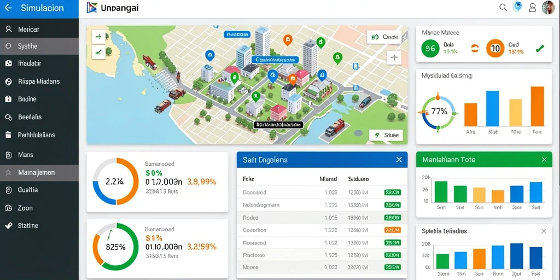The height and width of the screenshot is (280, 560).
Task: Click the zoom-in plus control on map
Action: (x=98, y=37)
